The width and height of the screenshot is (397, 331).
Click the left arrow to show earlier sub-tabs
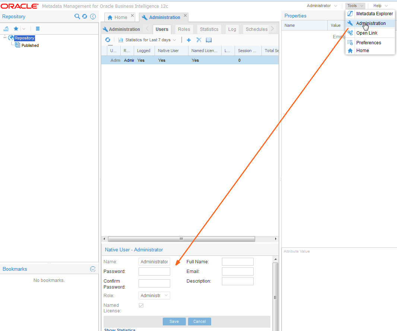(147, 29)
